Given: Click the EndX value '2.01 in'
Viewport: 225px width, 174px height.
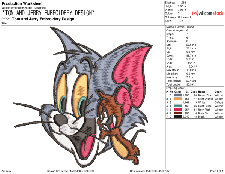Looking at the screenshot, I should pos(190,59).
